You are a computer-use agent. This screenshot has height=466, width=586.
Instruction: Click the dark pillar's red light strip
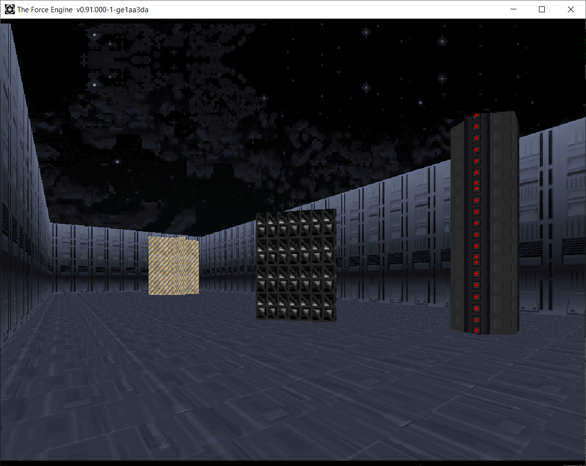[x=477, y=223]
